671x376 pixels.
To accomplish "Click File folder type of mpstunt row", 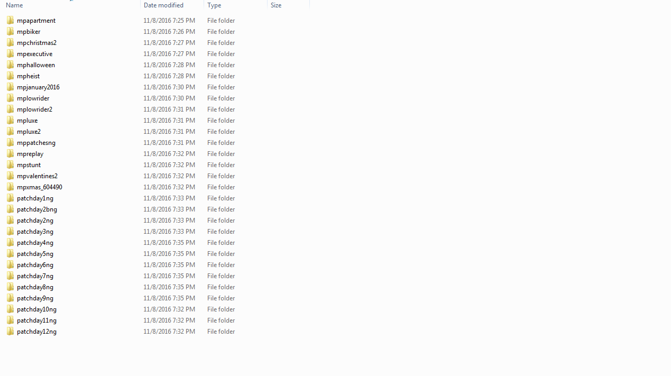I will 221,165.
